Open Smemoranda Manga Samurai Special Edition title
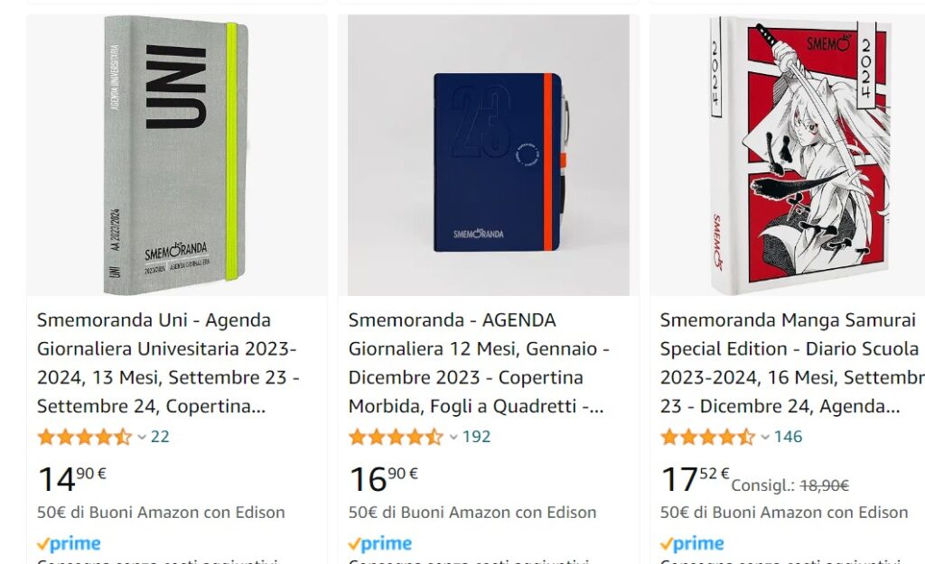 point(792,363)
